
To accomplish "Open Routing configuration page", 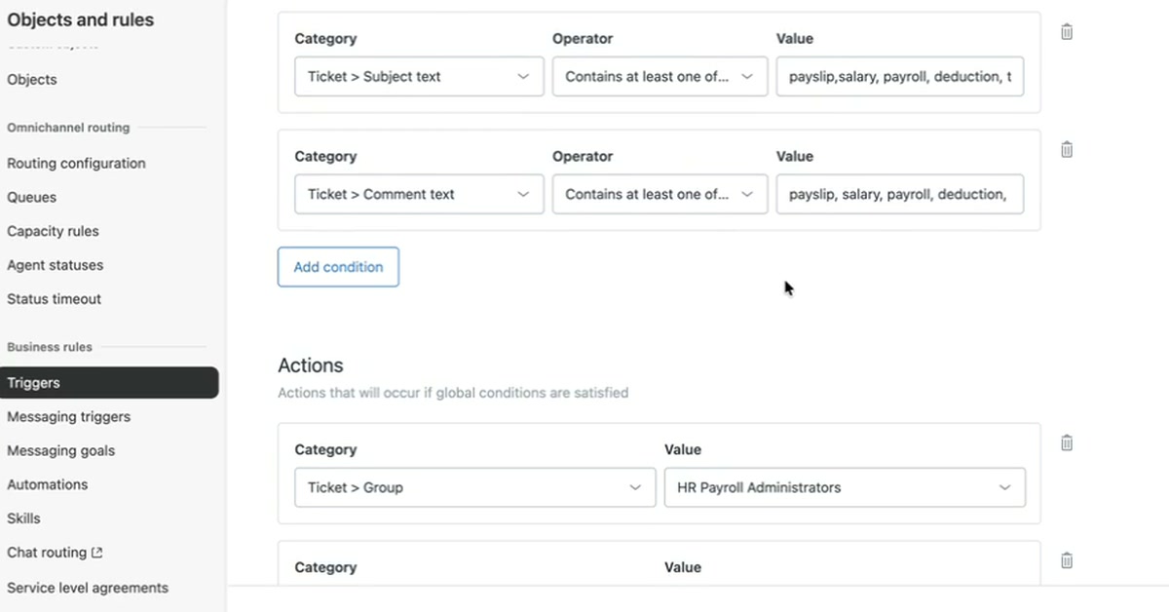I will pyautogui.click(x=76, y=164).
